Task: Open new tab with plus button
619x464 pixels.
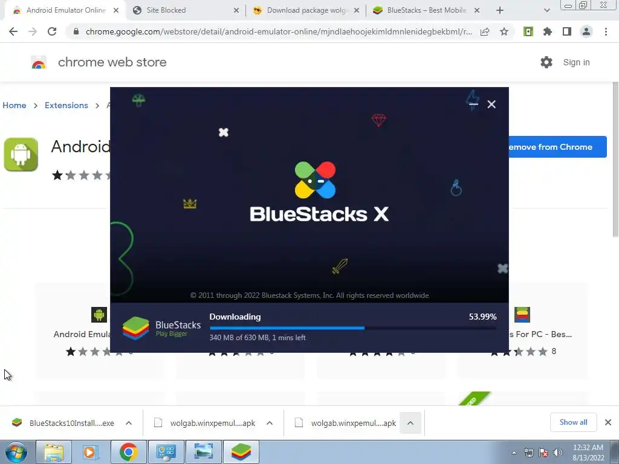Action: (x=500, y=10)
